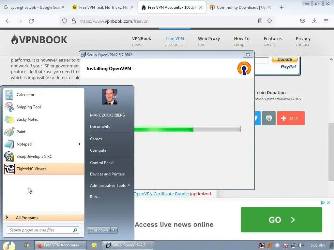Expand All Programs list
The width and height of the screenshot is (334, 250).
pyautogui.click(x=44, y=217)
